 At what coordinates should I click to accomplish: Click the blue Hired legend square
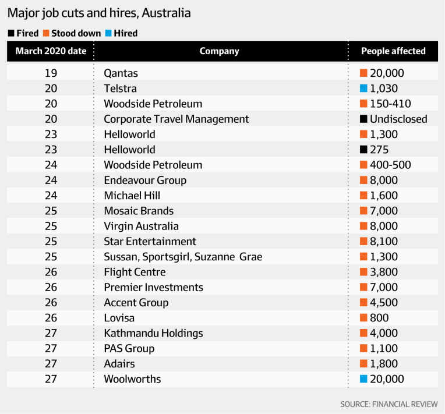(108, 33)
